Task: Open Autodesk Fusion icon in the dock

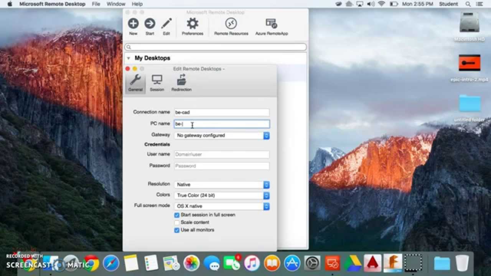Action: click(x=392, y=263)
